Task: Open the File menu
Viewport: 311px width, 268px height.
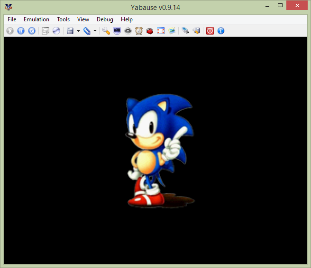Action: click(12, 19)
